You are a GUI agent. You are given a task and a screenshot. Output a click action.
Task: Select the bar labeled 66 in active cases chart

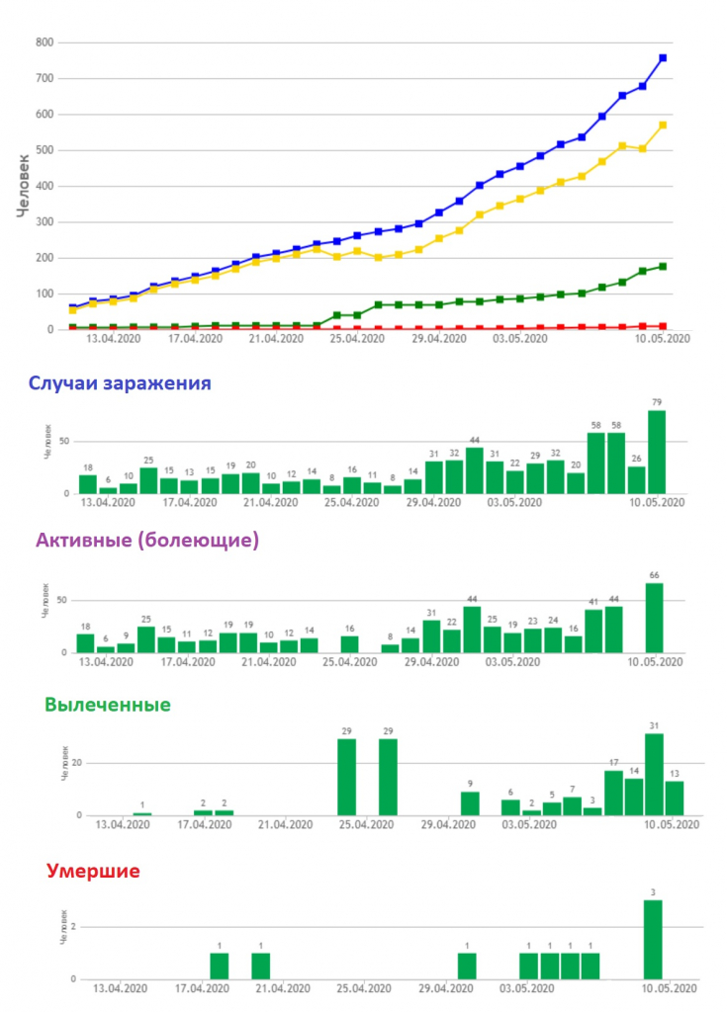654,619
